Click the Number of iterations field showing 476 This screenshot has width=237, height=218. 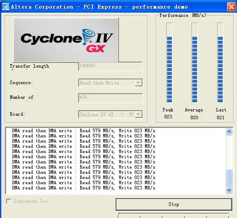pyautogui.click(x=111, y=98)
